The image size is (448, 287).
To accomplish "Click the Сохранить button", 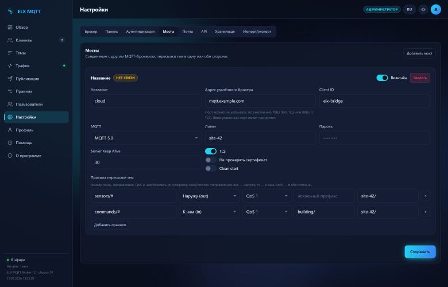I will pyautogui.click(x=420, y=251).
